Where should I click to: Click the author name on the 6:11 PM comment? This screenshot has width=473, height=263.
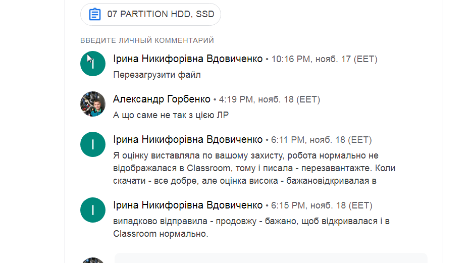pos(188,140)
